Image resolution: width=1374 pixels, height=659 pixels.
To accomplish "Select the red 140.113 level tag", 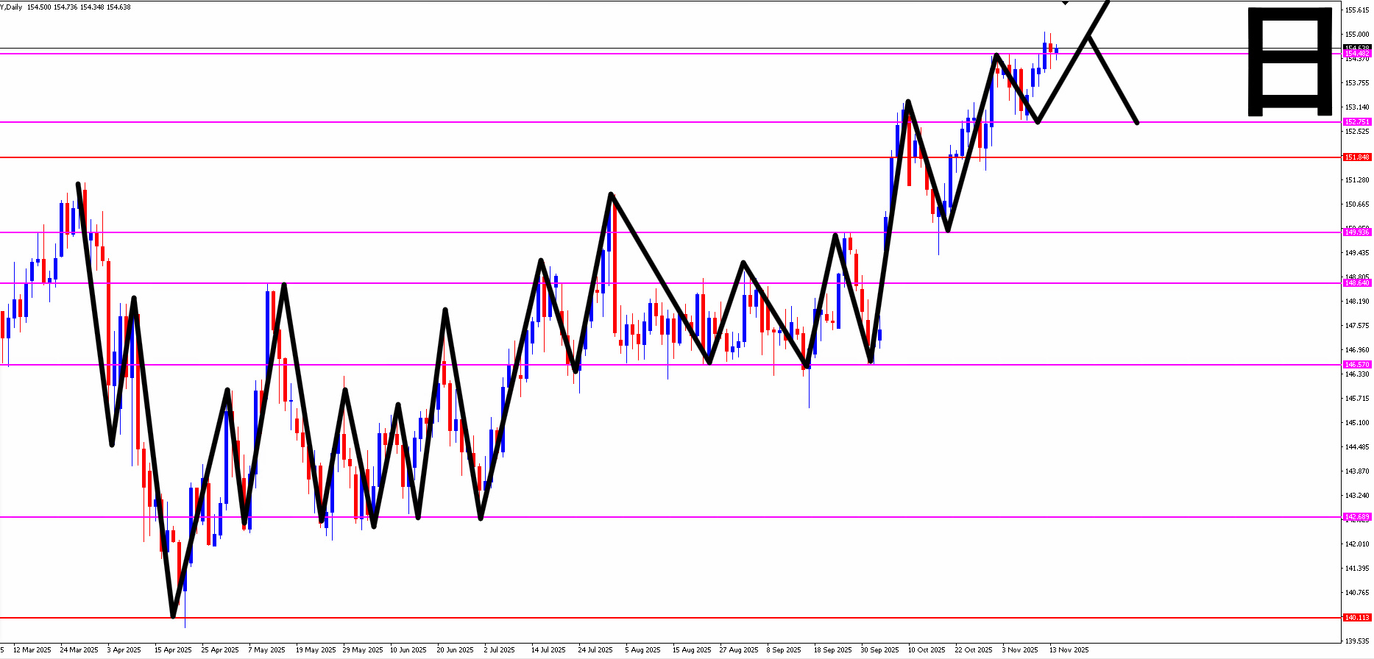I will point(1357,618).
